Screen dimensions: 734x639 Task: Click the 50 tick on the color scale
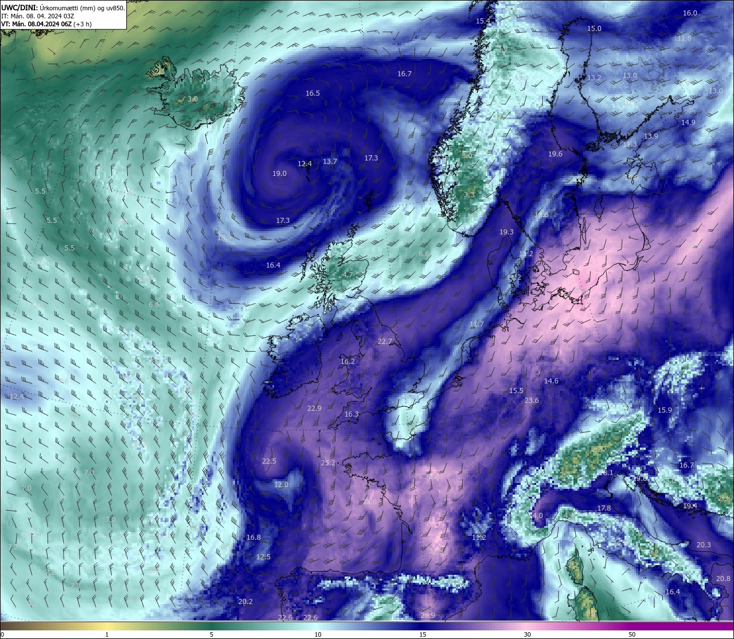(x=632, y=634)
